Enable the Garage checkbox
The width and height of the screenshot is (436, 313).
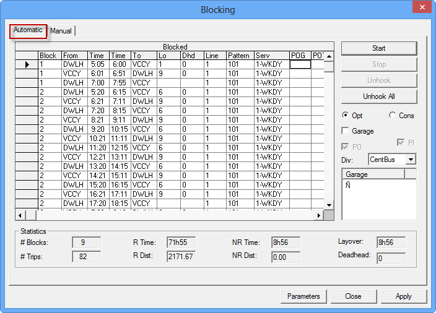pos(345,131)
